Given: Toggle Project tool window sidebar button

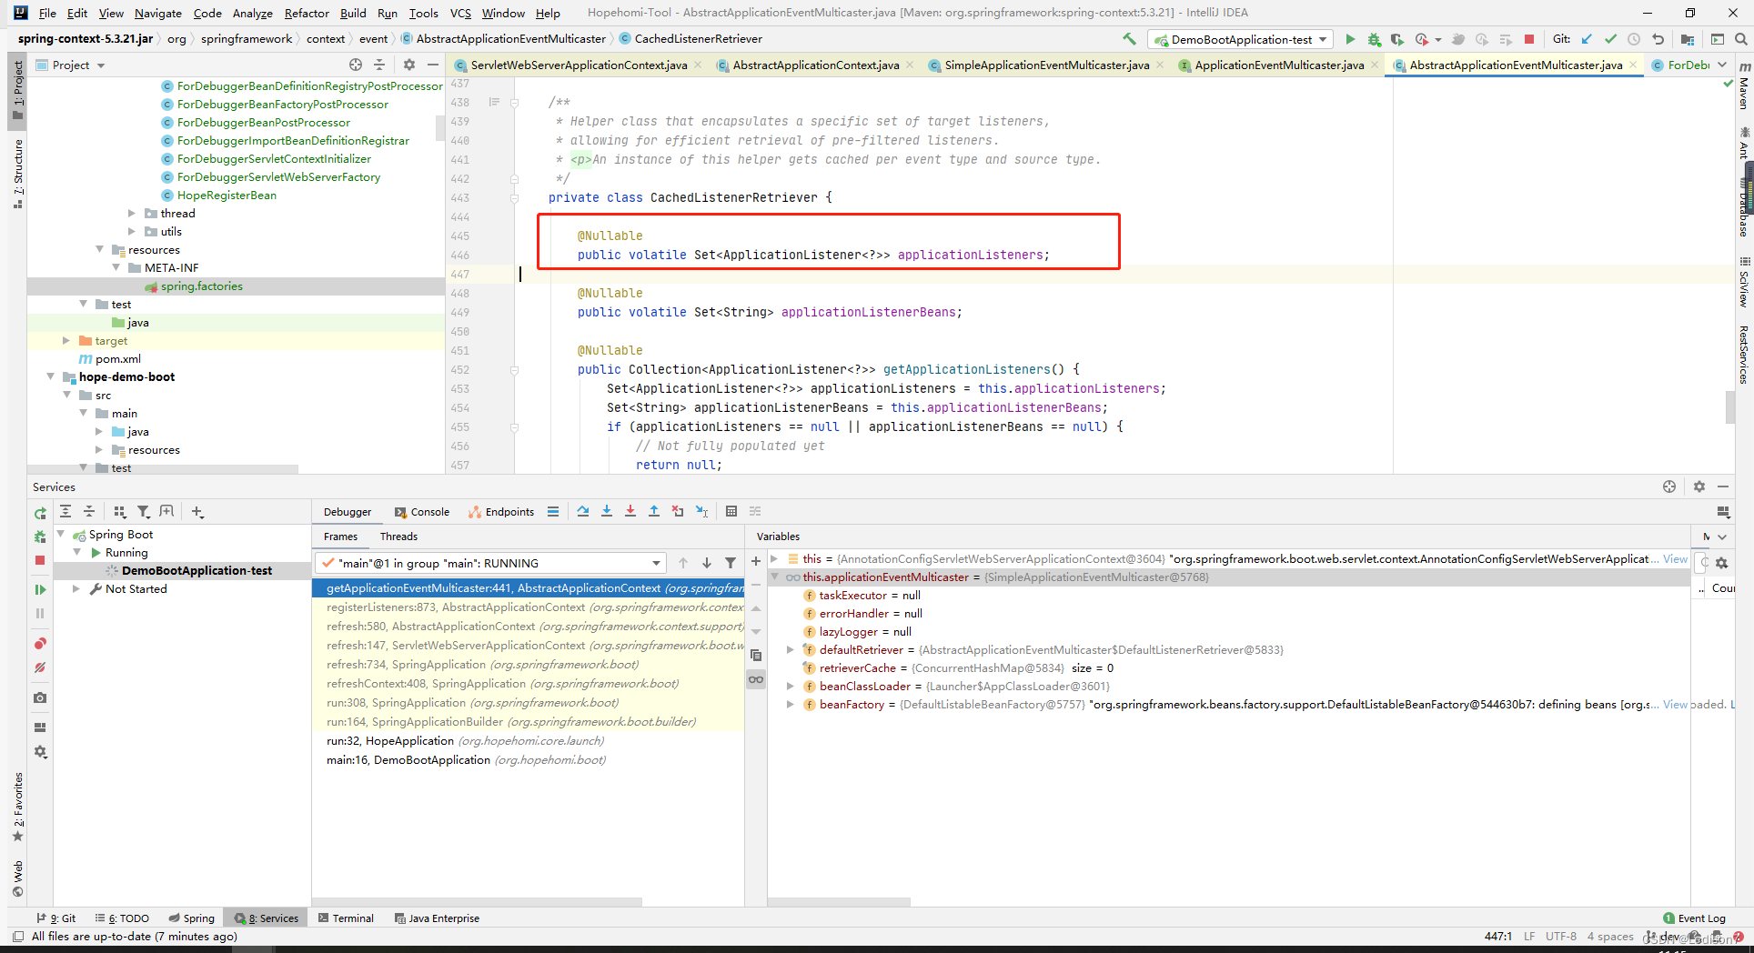Looking at the screenshot, I should pos(17,91).
